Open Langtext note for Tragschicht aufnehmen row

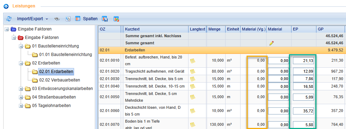pos(193,71)
